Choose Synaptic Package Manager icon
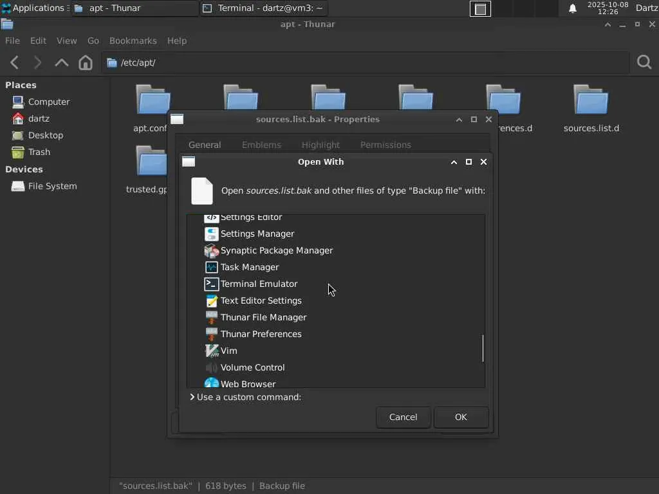The width and height of the screenshot is (659, 494). [x=211, y=251]
